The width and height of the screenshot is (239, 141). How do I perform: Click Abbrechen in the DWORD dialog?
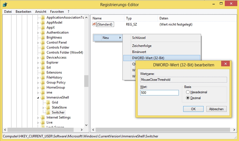216,109
